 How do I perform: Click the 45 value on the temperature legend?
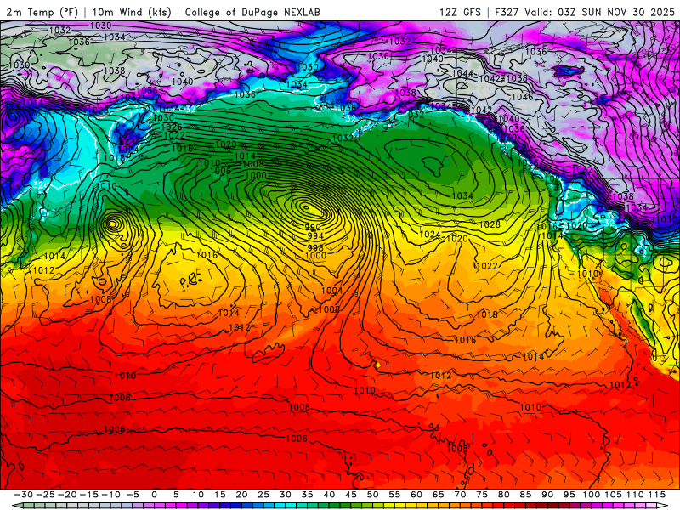tap(351, 495)
